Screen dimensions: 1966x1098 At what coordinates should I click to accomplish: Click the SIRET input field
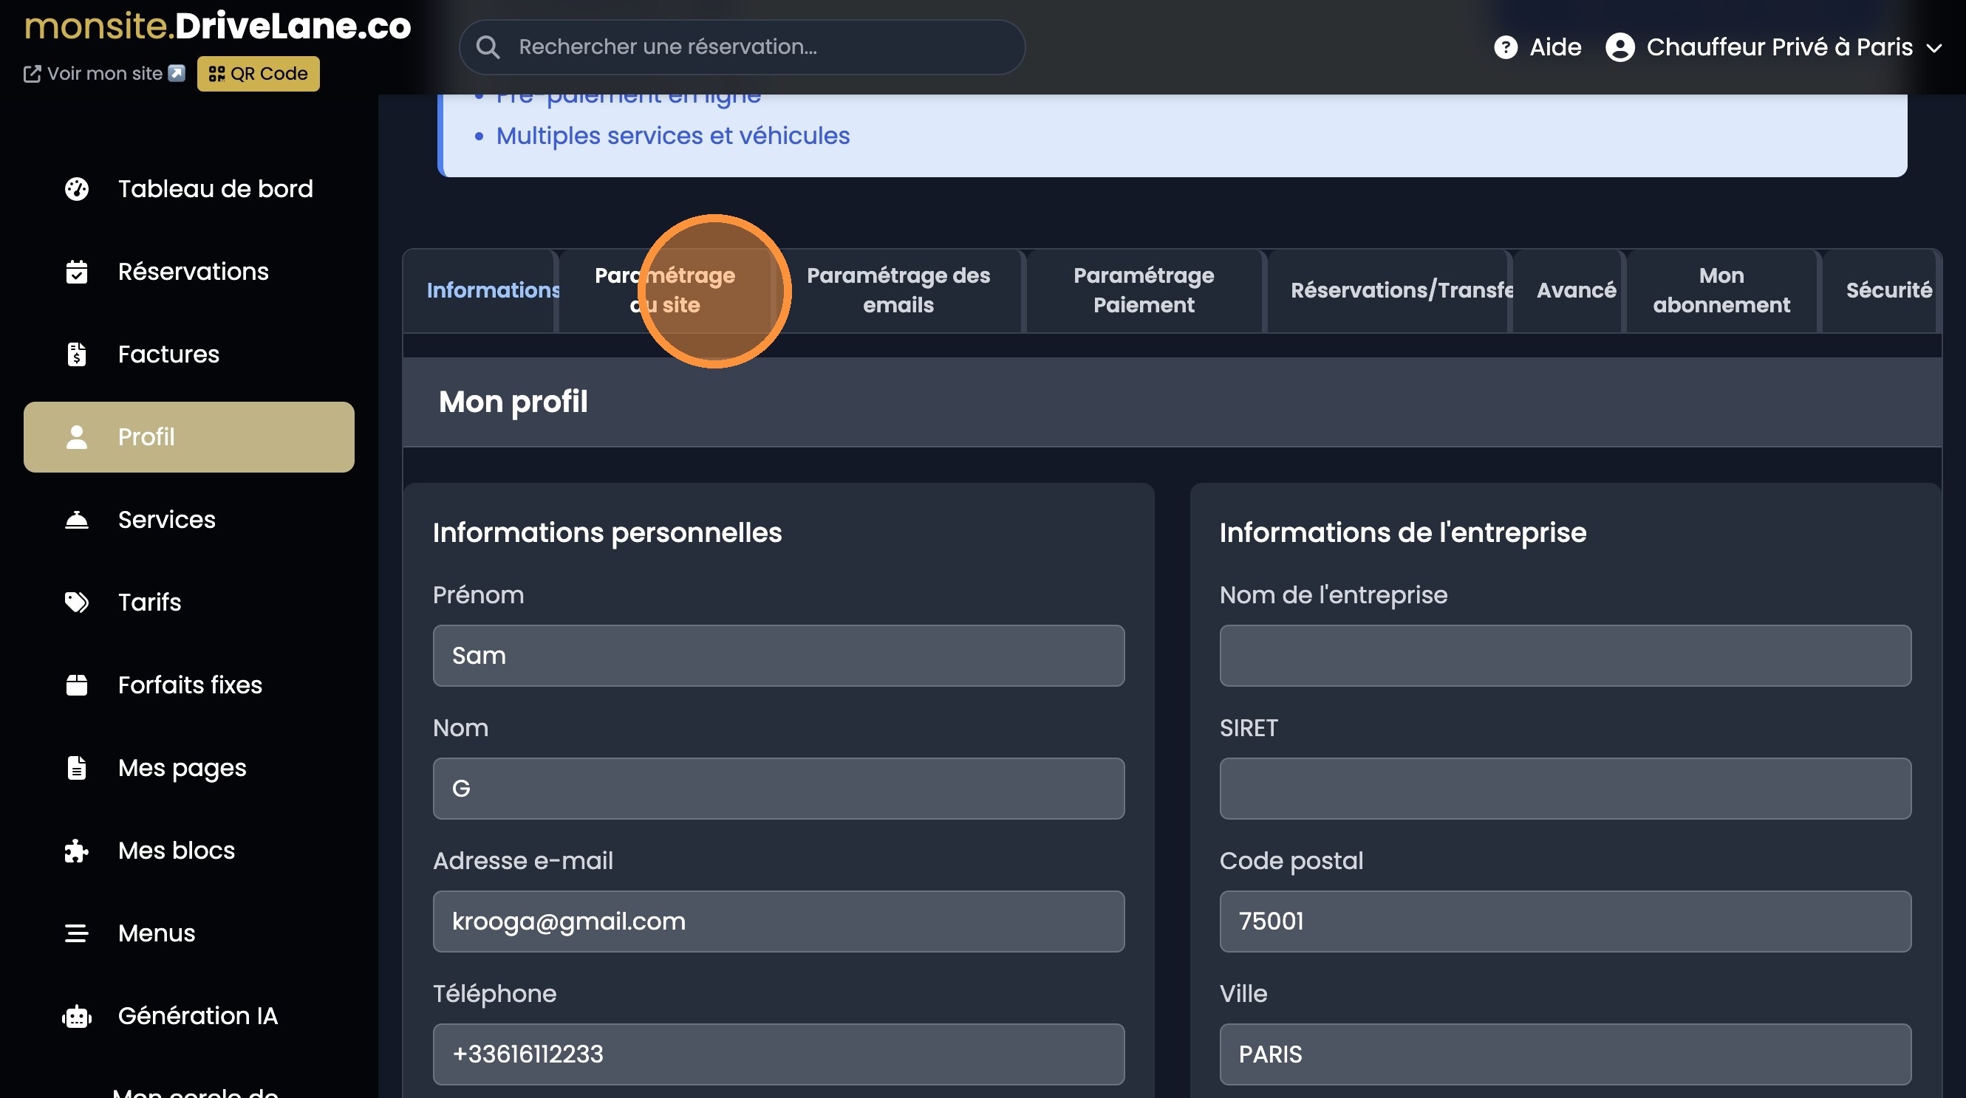pos(1565,789)
